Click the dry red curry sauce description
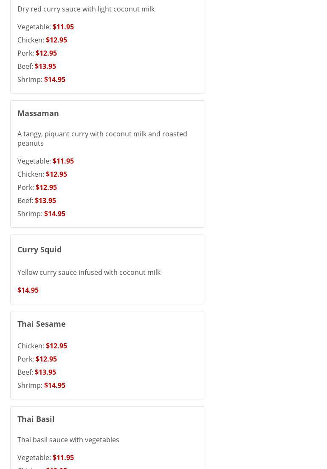 click(x=86, y=9)
